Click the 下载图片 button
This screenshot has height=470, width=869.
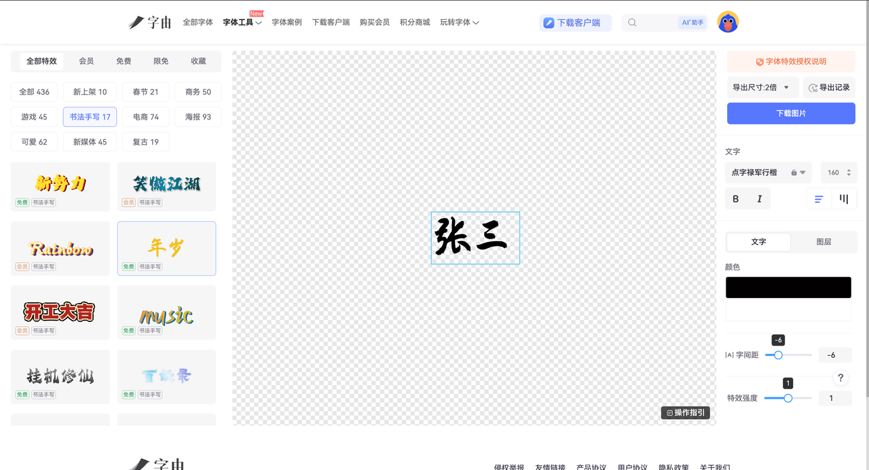791,113
